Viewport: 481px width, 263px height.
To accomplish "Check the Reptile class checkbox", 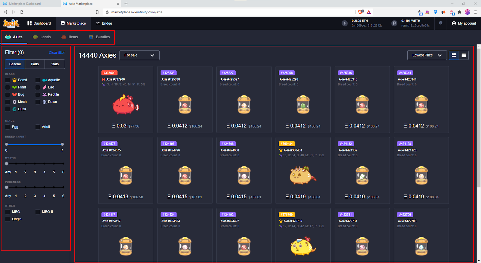I will click(x=38, y=94).
